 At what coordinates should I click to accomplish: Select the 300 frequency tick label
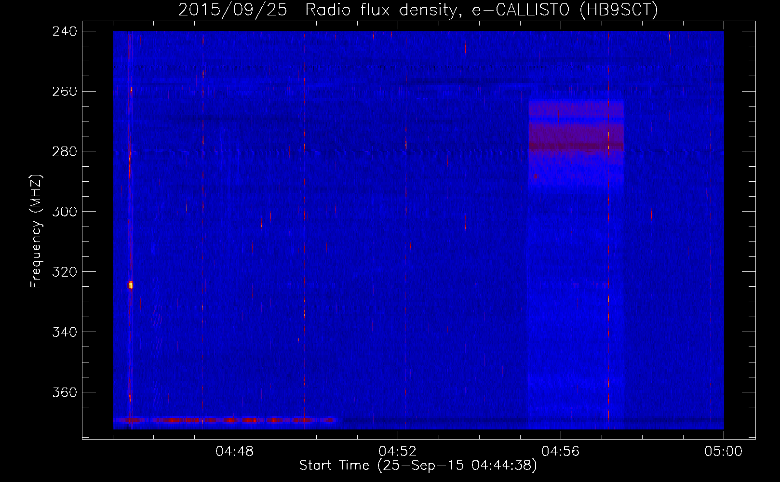[65, 212]
